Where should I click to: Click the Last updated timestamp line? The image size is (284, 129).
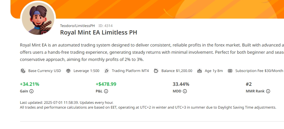point(67,103)
